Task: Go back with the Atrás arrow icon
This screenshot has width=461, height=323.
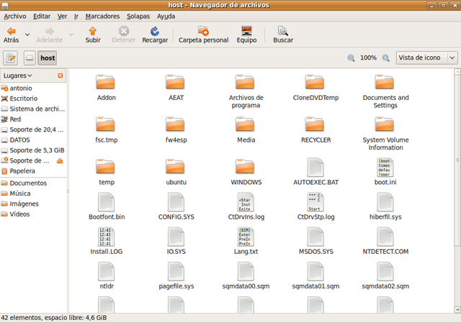Action: pos(12,32)
